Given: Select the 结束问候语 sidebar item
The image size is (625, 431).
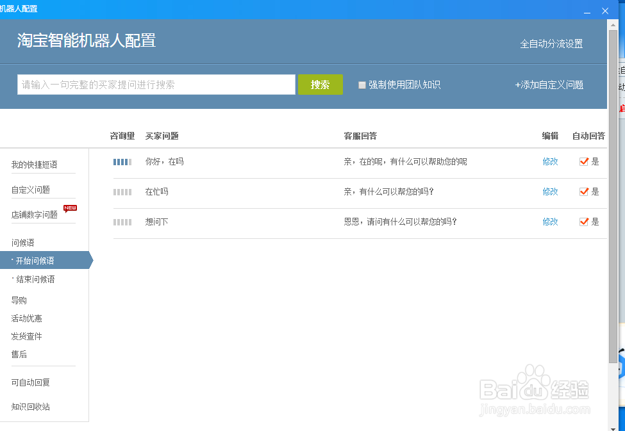Looking at the screenshot, I should (35, 279).
